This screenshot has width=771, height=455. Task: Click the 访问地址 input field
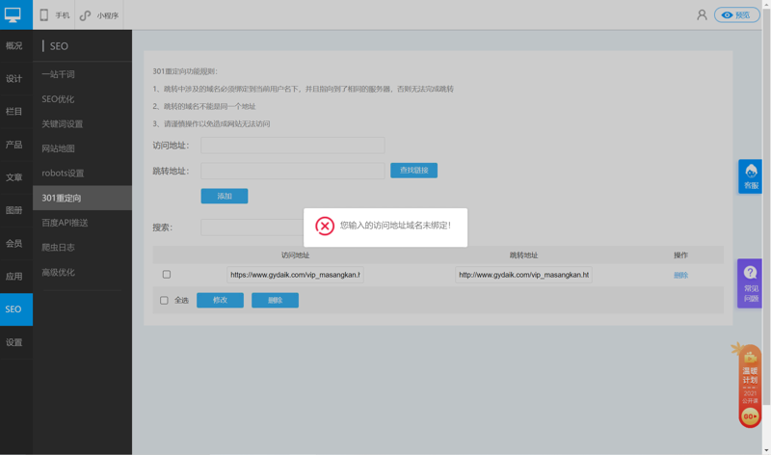292,146
